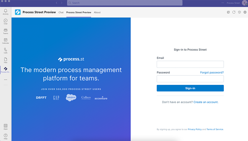Focus the Email input field

pos(190,64)
